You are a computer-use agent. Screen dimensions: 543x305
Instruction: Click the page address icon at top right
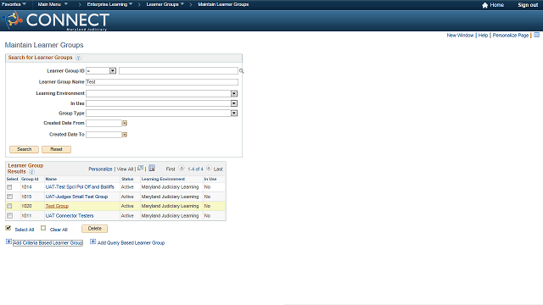point(536,35)
